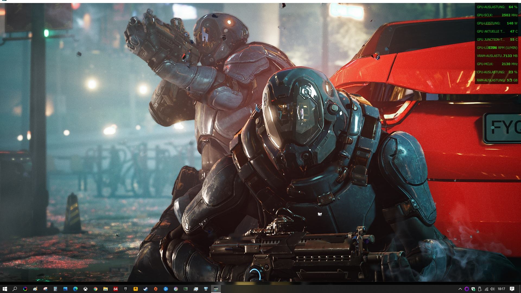Click the GPU JUNCTION-T... overlay label

(491, 40)
